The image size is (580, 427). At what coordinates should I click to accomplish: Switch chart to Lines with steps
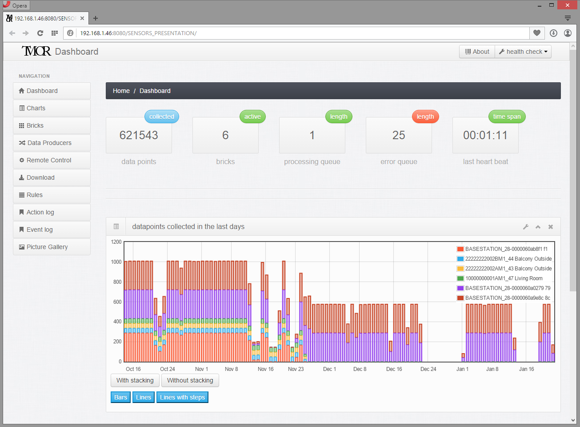pos(182,397)
